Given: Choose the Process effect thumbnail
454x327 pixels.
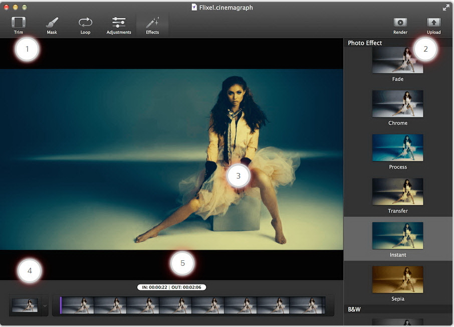Looking at the screenshot, I should (x=397, y=148).
